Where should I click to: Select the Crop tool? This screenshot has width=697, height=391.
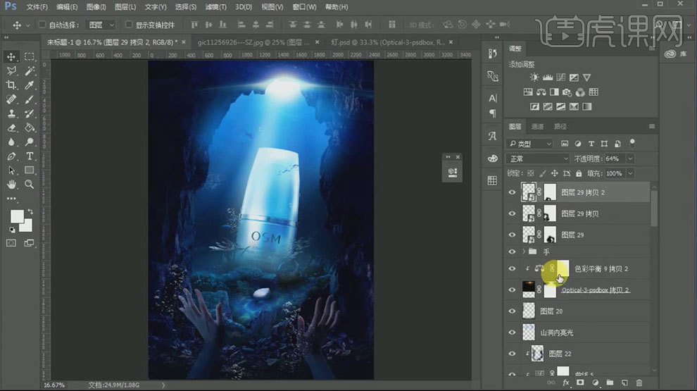click(11, 85)
